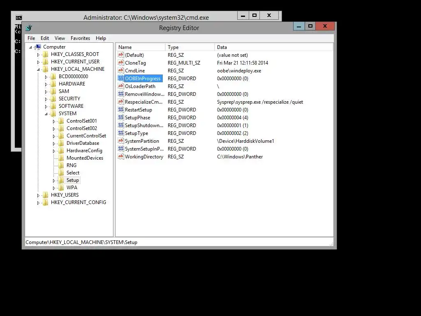Click the Registry Editor title bar icon
Viewport: 421px width, 316px height.
click(29, 28)
